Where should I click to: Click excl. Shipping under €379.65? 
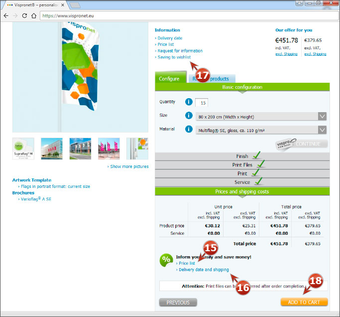(315, 54)
